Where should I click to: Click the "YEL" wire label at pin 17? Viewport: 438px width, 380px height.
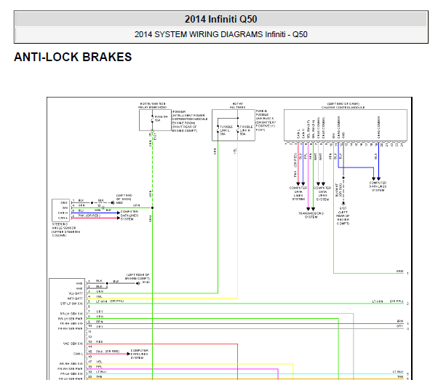(99, 362)
